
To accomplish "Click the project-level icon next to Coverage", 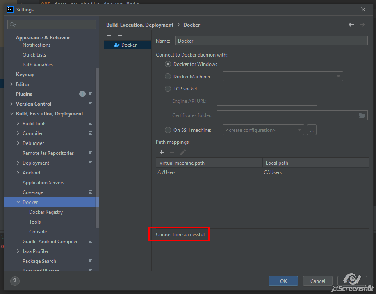I will pyautogui.click(x=90, y=192).
